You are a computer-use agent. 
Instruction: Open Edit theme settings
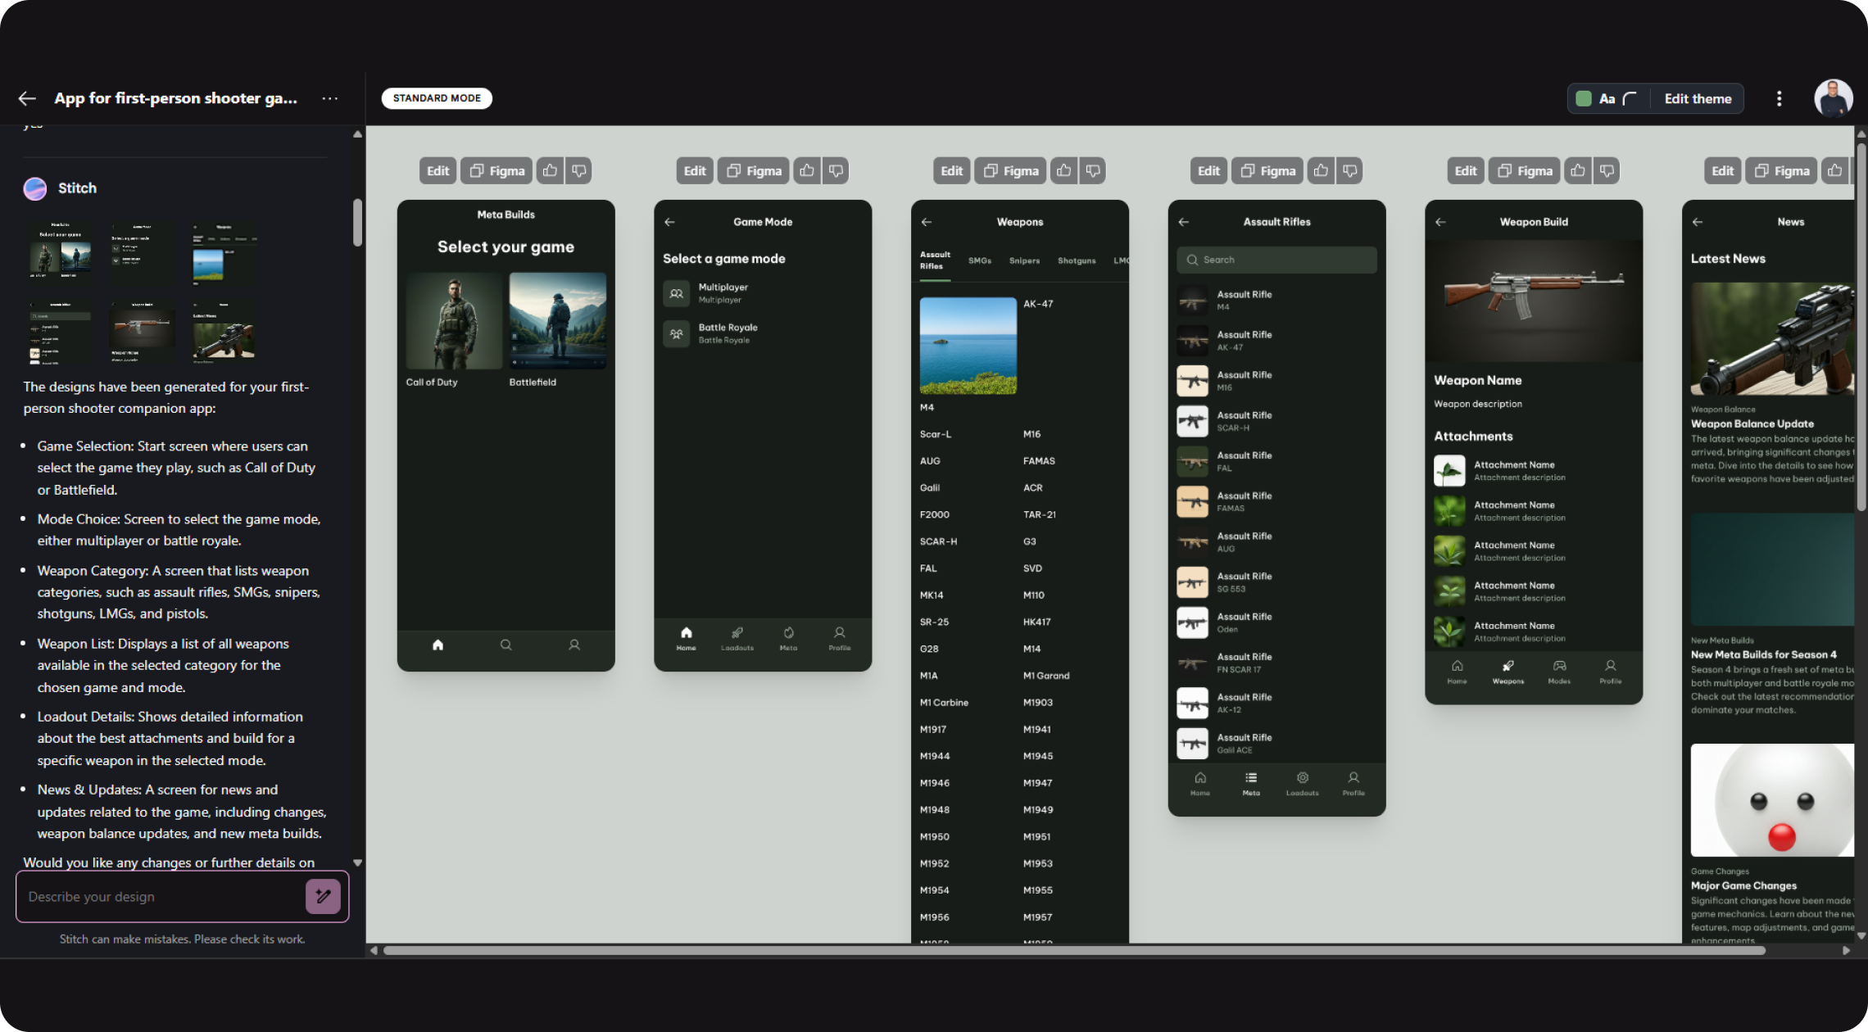(1698, 98)
